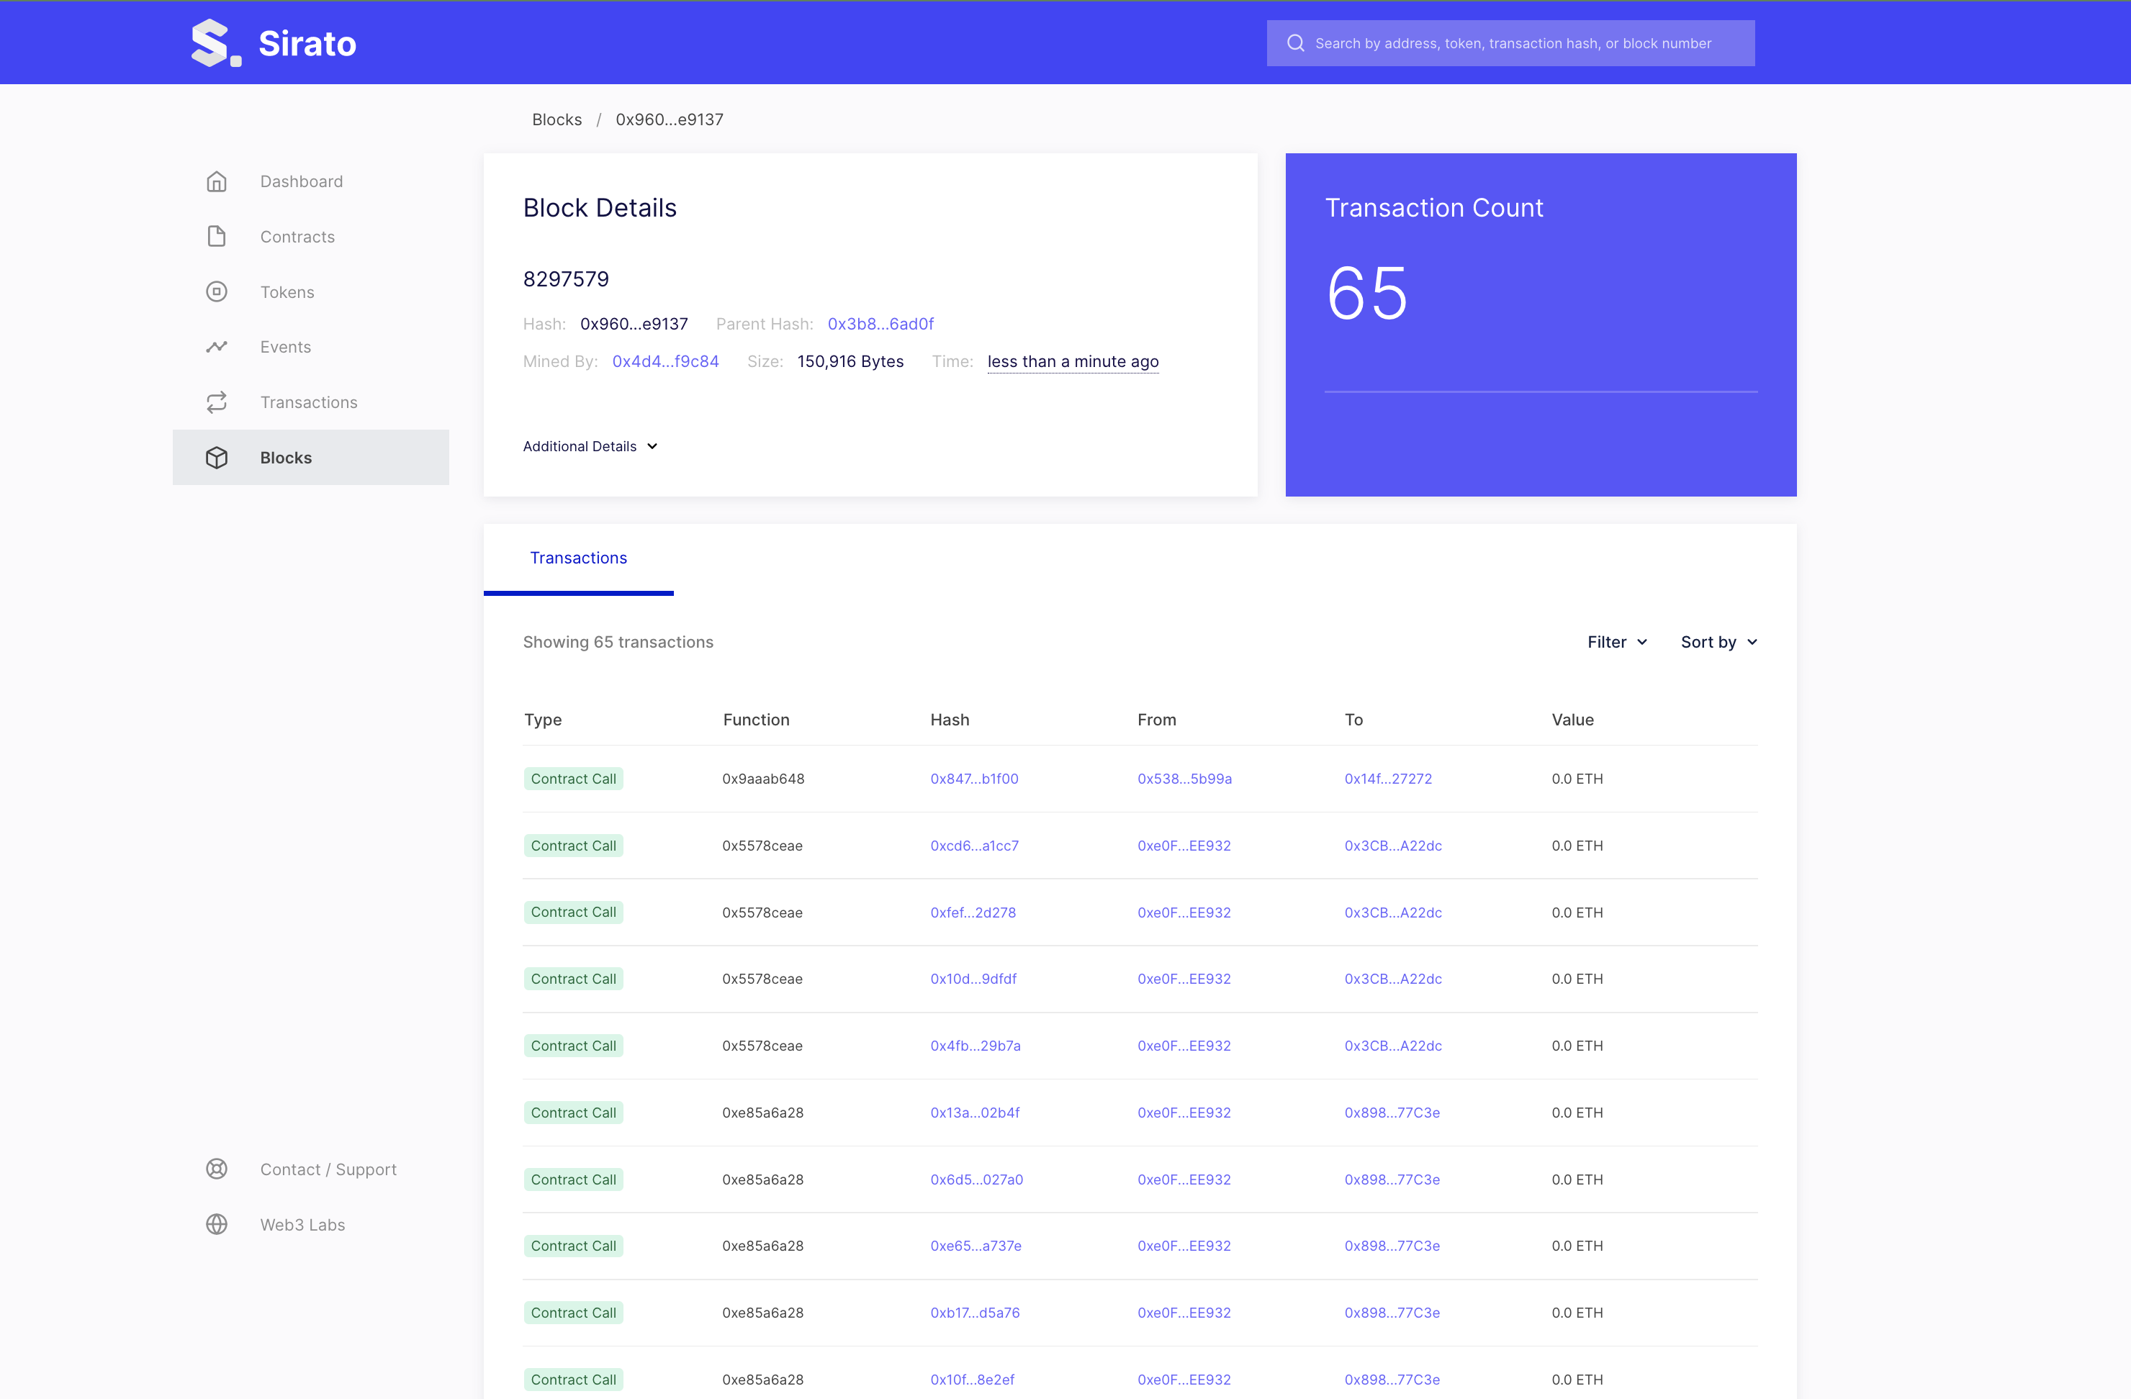Click the Web3 Labs globe icon
2131x1399 pixels.
point(217,1224)
